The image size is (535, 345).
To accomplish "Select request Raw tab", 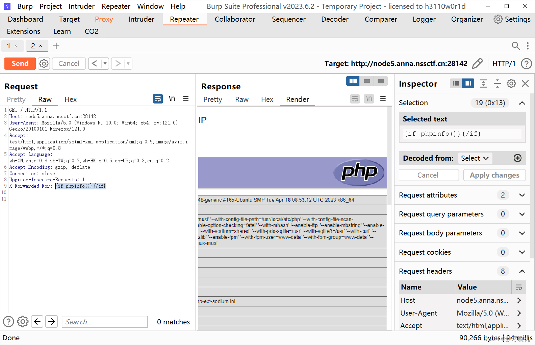I will 45,99.
